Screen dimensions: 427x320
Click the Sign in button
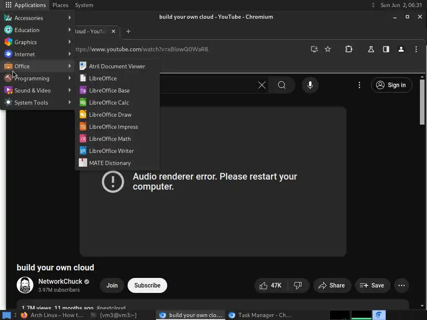coord(391,85)
